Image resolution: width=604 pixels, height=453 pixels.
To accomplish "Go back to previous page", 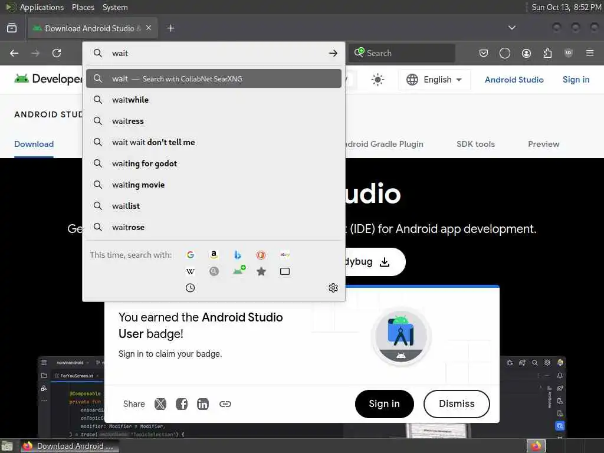I will click(14, 53).
